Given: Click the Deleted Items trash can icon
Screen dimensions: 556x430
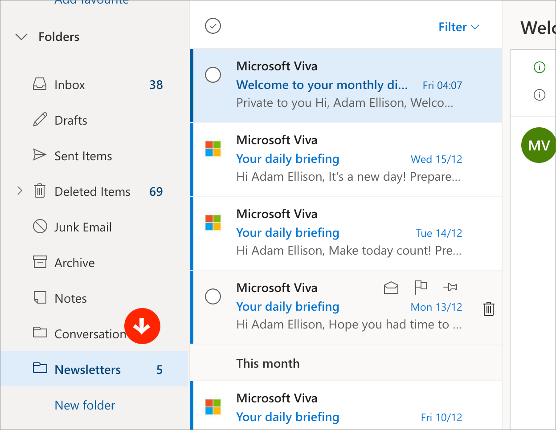Looking at the screenshot, I should [40, 191].
